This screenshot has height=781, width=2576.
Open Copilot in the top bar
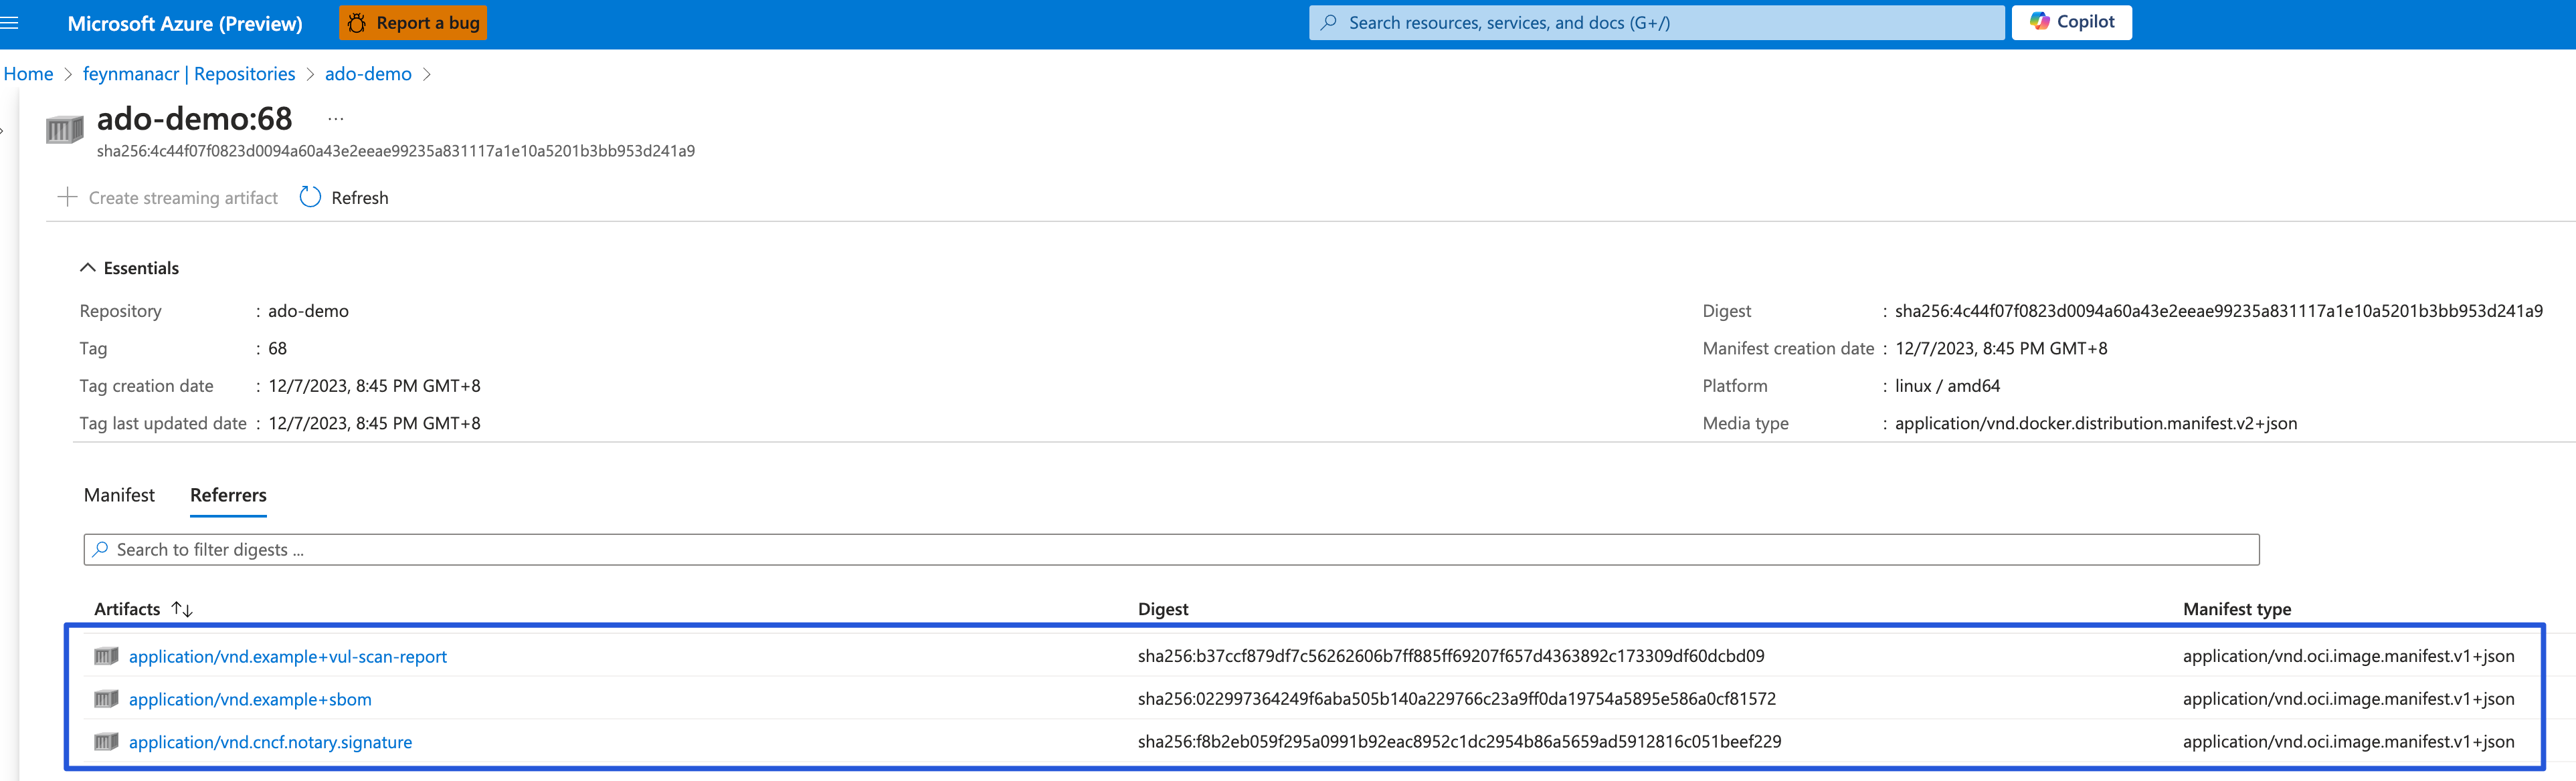(x=2070, y=22)
